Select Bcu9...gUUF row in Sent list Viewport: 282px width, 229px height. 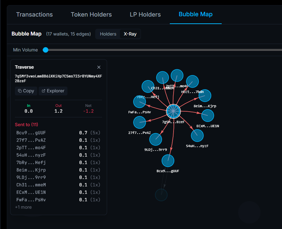coord(58,133)
